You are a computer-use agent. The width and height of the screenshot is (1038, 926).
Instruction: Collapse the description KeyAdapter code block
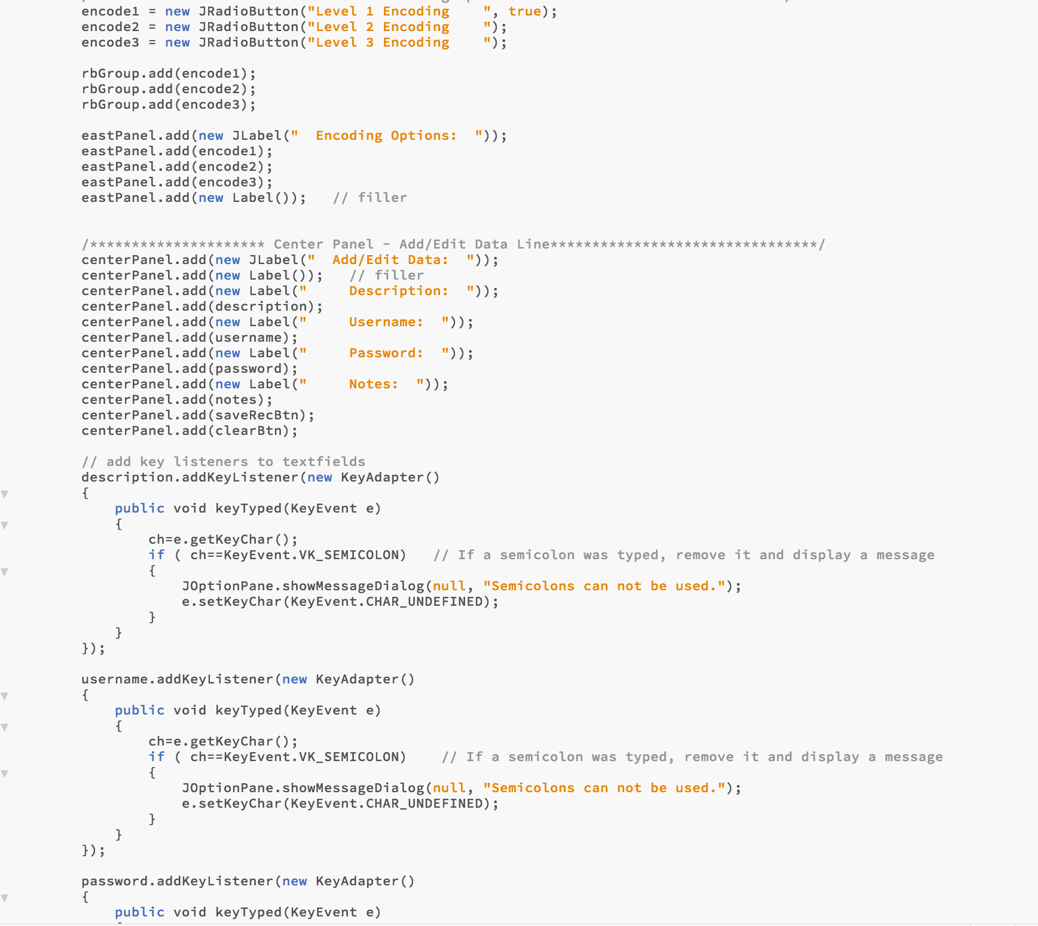5,493
